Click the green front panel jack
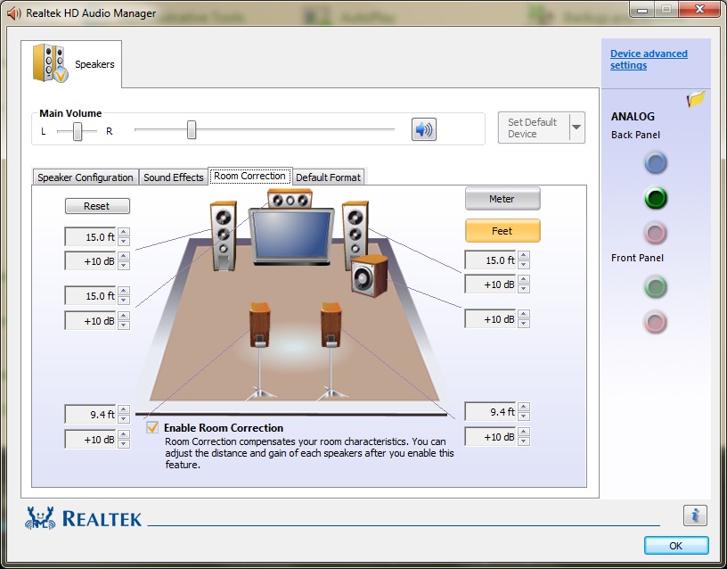The height and width of the screenshot is (569, 727). (x=656, y=286)
